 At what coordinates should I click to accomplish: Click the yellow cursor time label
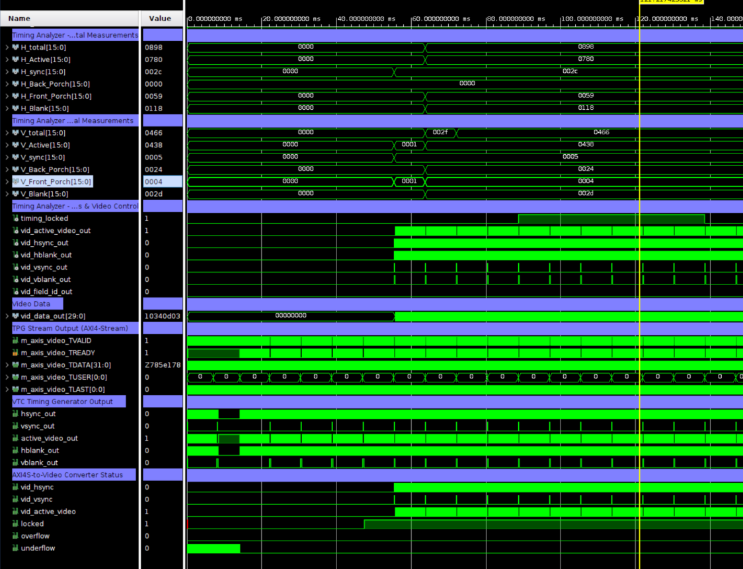click(x=671, y=1)
